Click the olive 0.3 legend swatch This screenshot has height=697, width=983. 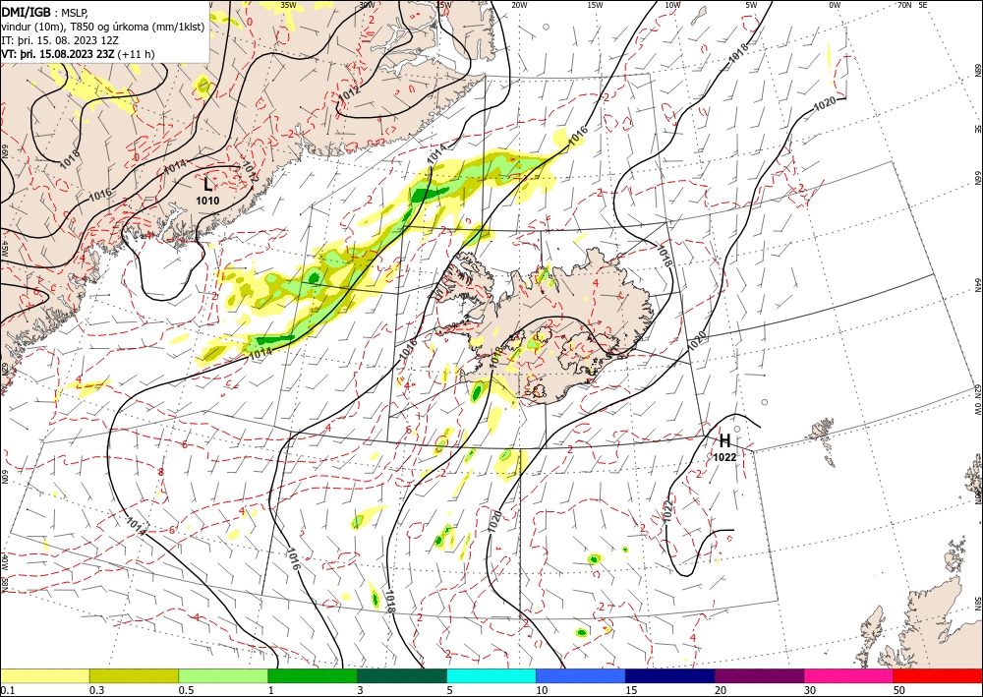(134, 675)
